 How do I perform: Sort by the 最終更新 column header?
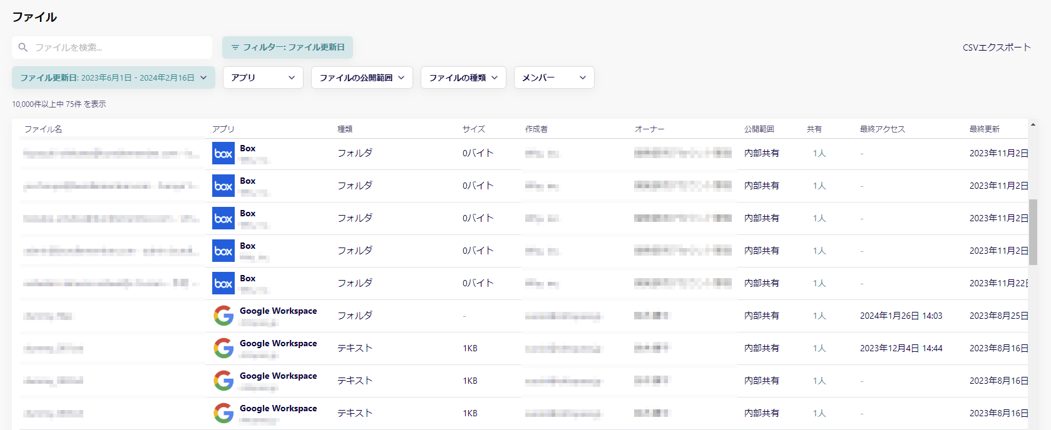pyautogui.click(x=985, y=129)
